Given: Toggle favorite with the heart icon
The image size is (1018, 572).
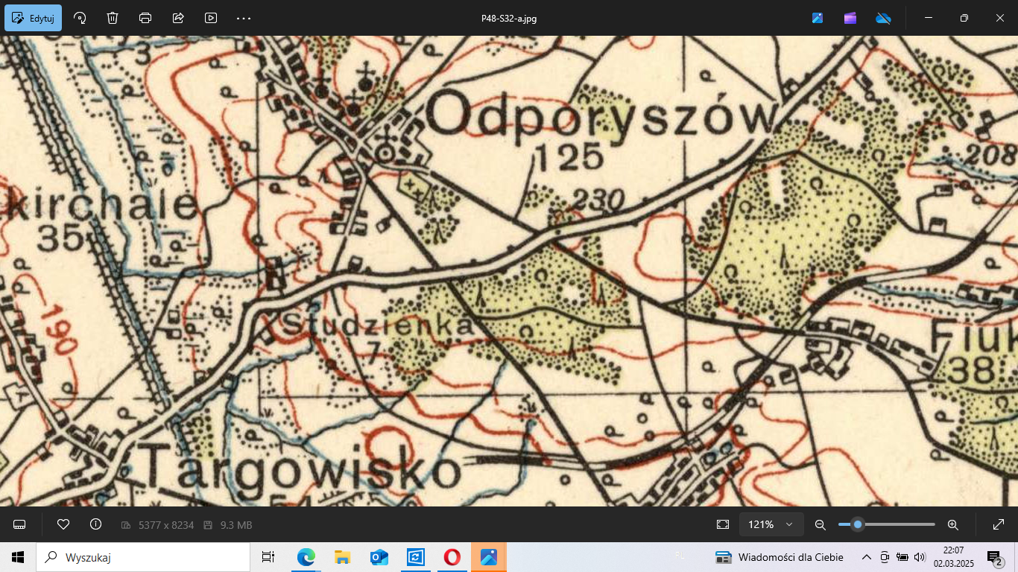Looking at the screenshot, I should click(63, 524).
